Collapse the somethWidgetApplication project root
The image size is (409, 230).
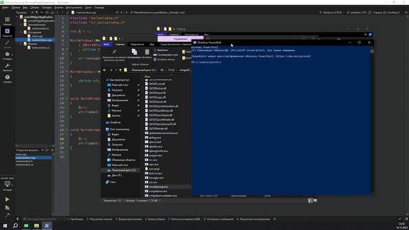click(17, 17)
